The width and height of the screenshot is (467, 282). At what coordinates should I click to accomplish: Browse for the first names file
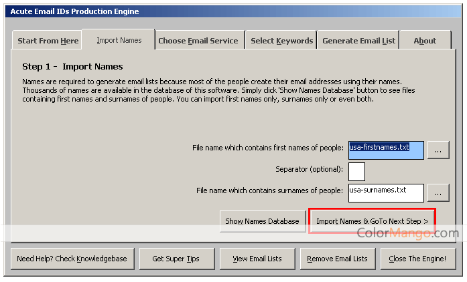tap(438, 150)
